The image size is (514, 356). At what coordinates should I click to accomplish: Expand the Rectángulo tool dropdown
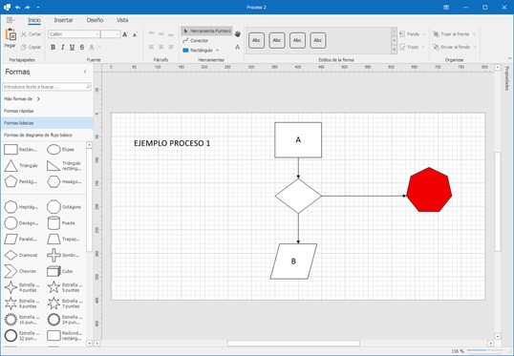coord(217,51)
